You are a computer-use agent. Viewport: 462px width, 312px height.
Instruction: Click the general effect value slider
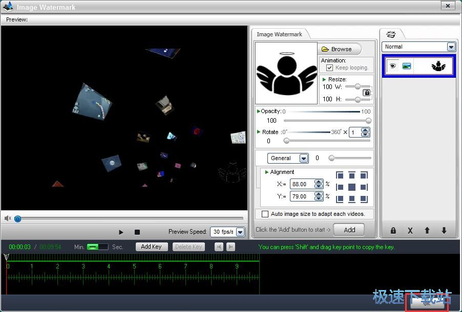point(350,159)
